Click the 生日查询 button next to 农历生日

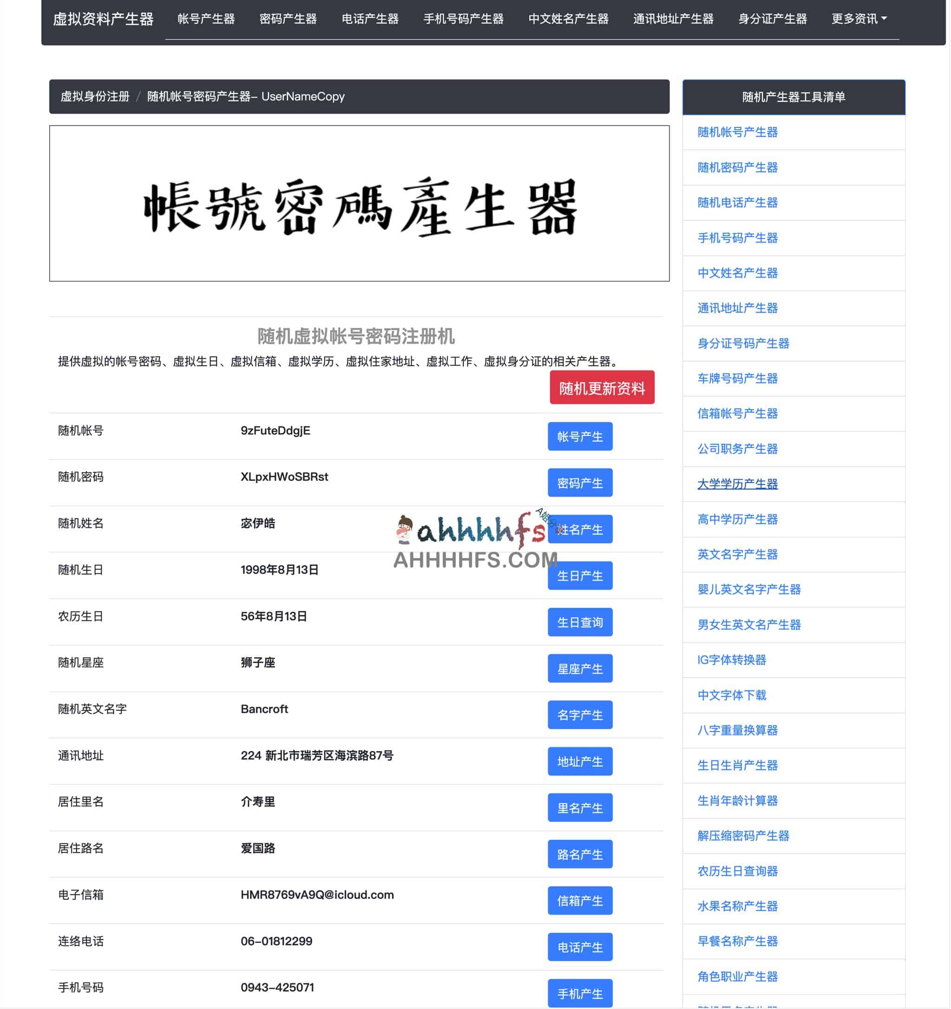(x=580, y=622)
